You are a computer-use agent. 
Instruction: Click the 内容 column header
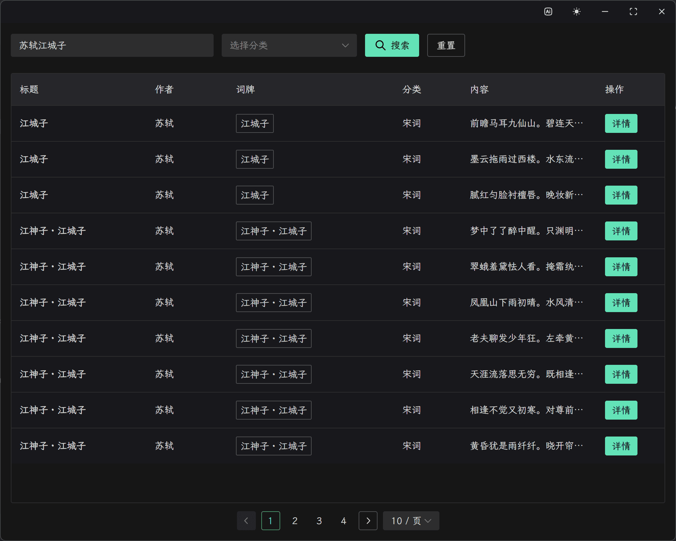coord(479,89)
